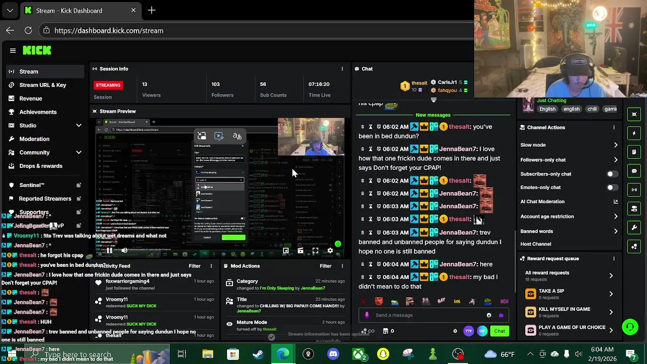Toggle Subscribers-only chat switch
647x364 pixels.
pyautogui.click(x=612, y=174)
